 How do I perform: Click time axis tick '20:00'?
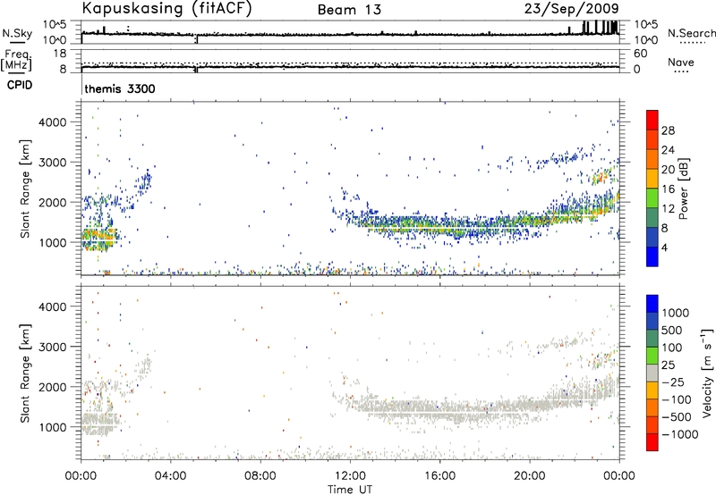pos(530,476)
